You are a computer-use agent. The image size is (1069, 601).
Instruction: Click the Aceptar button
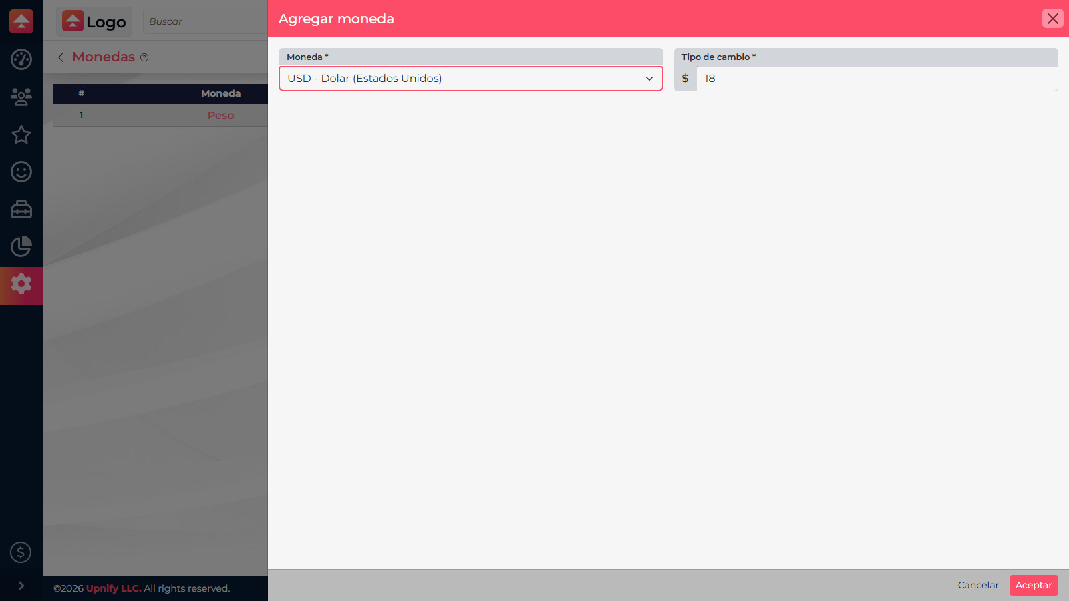(1034, 585)
